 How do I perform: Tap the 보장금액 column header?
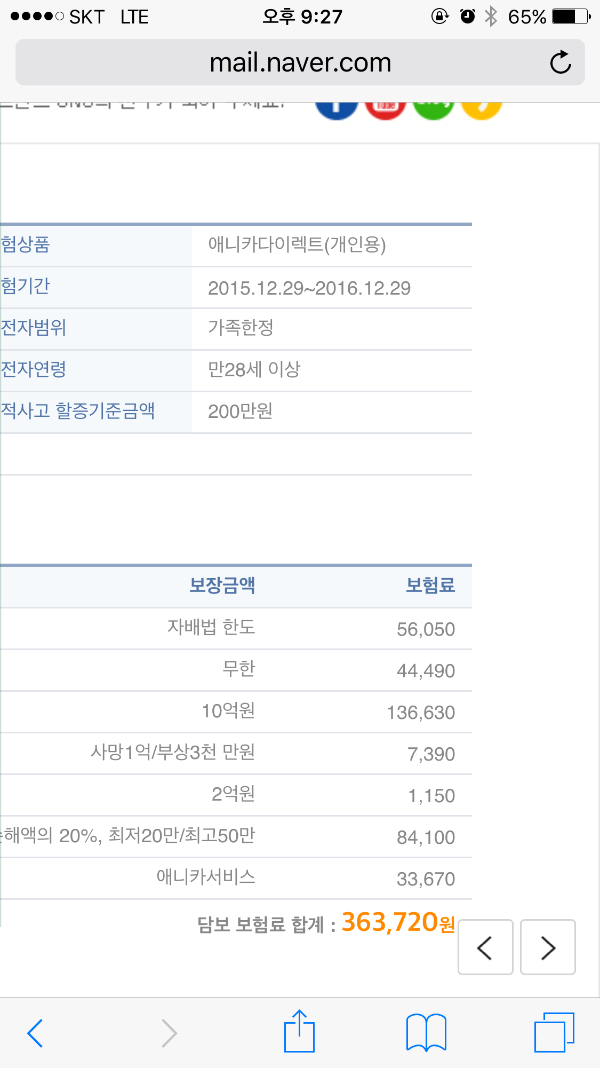coord(222,586)
